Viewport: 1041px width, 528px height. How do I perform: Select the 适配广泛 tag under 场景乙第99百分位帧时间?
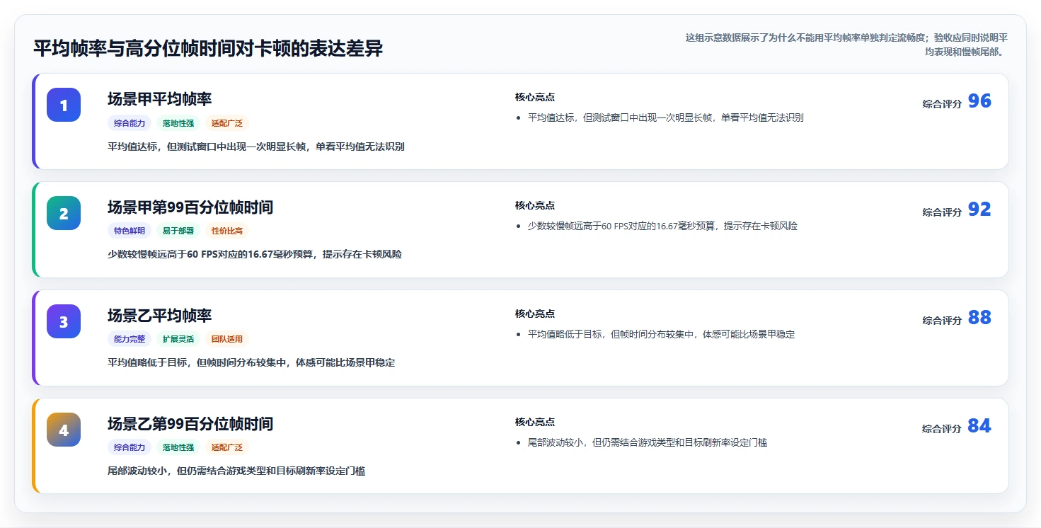227,447
